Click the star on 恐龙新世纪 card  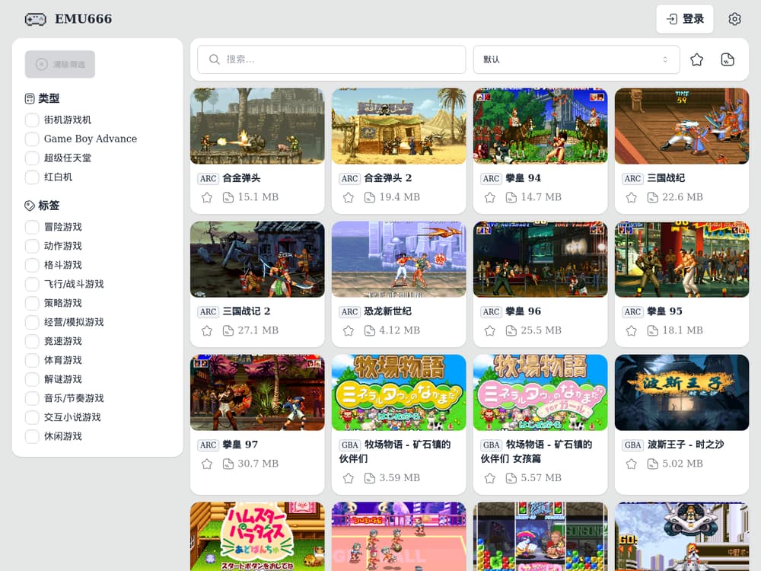pos(349,330)
